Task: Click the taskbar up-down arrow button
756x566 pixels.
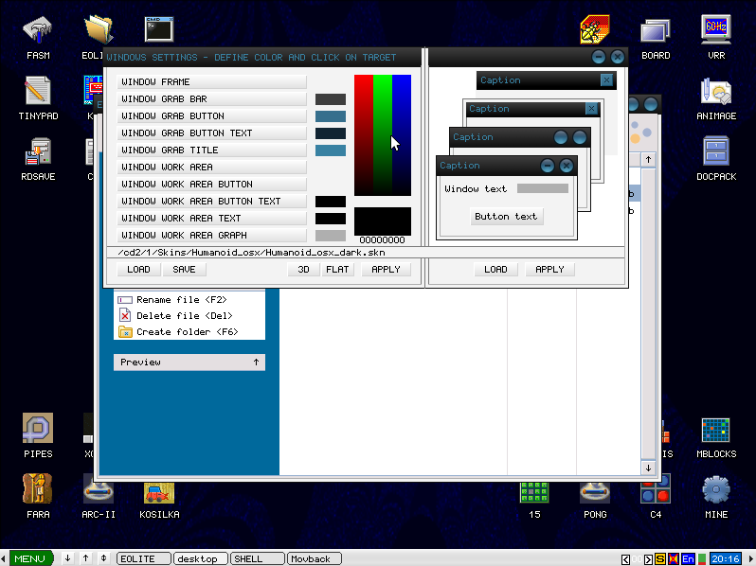Action: [x=103, y=558]
